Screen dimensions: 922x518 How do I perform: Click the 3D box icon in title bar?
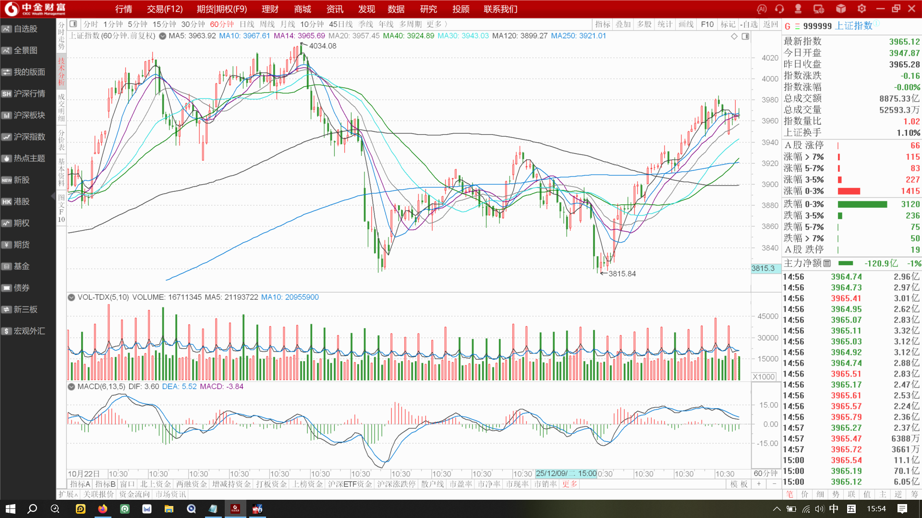[x=841, y=9]
